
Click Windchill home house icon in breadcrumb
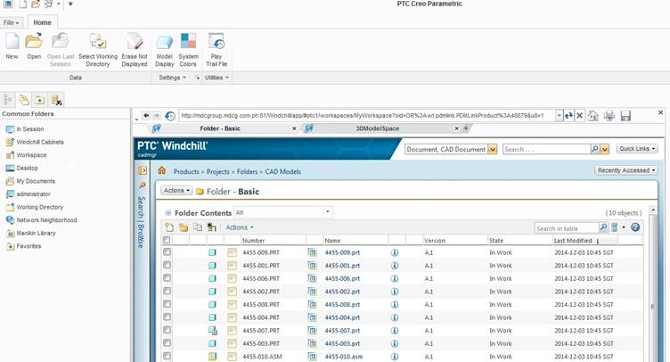[x=161, y=170]
